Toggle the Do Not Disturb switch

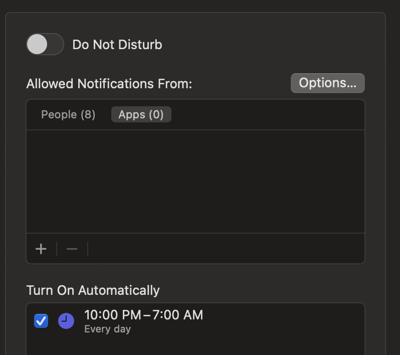45,45
